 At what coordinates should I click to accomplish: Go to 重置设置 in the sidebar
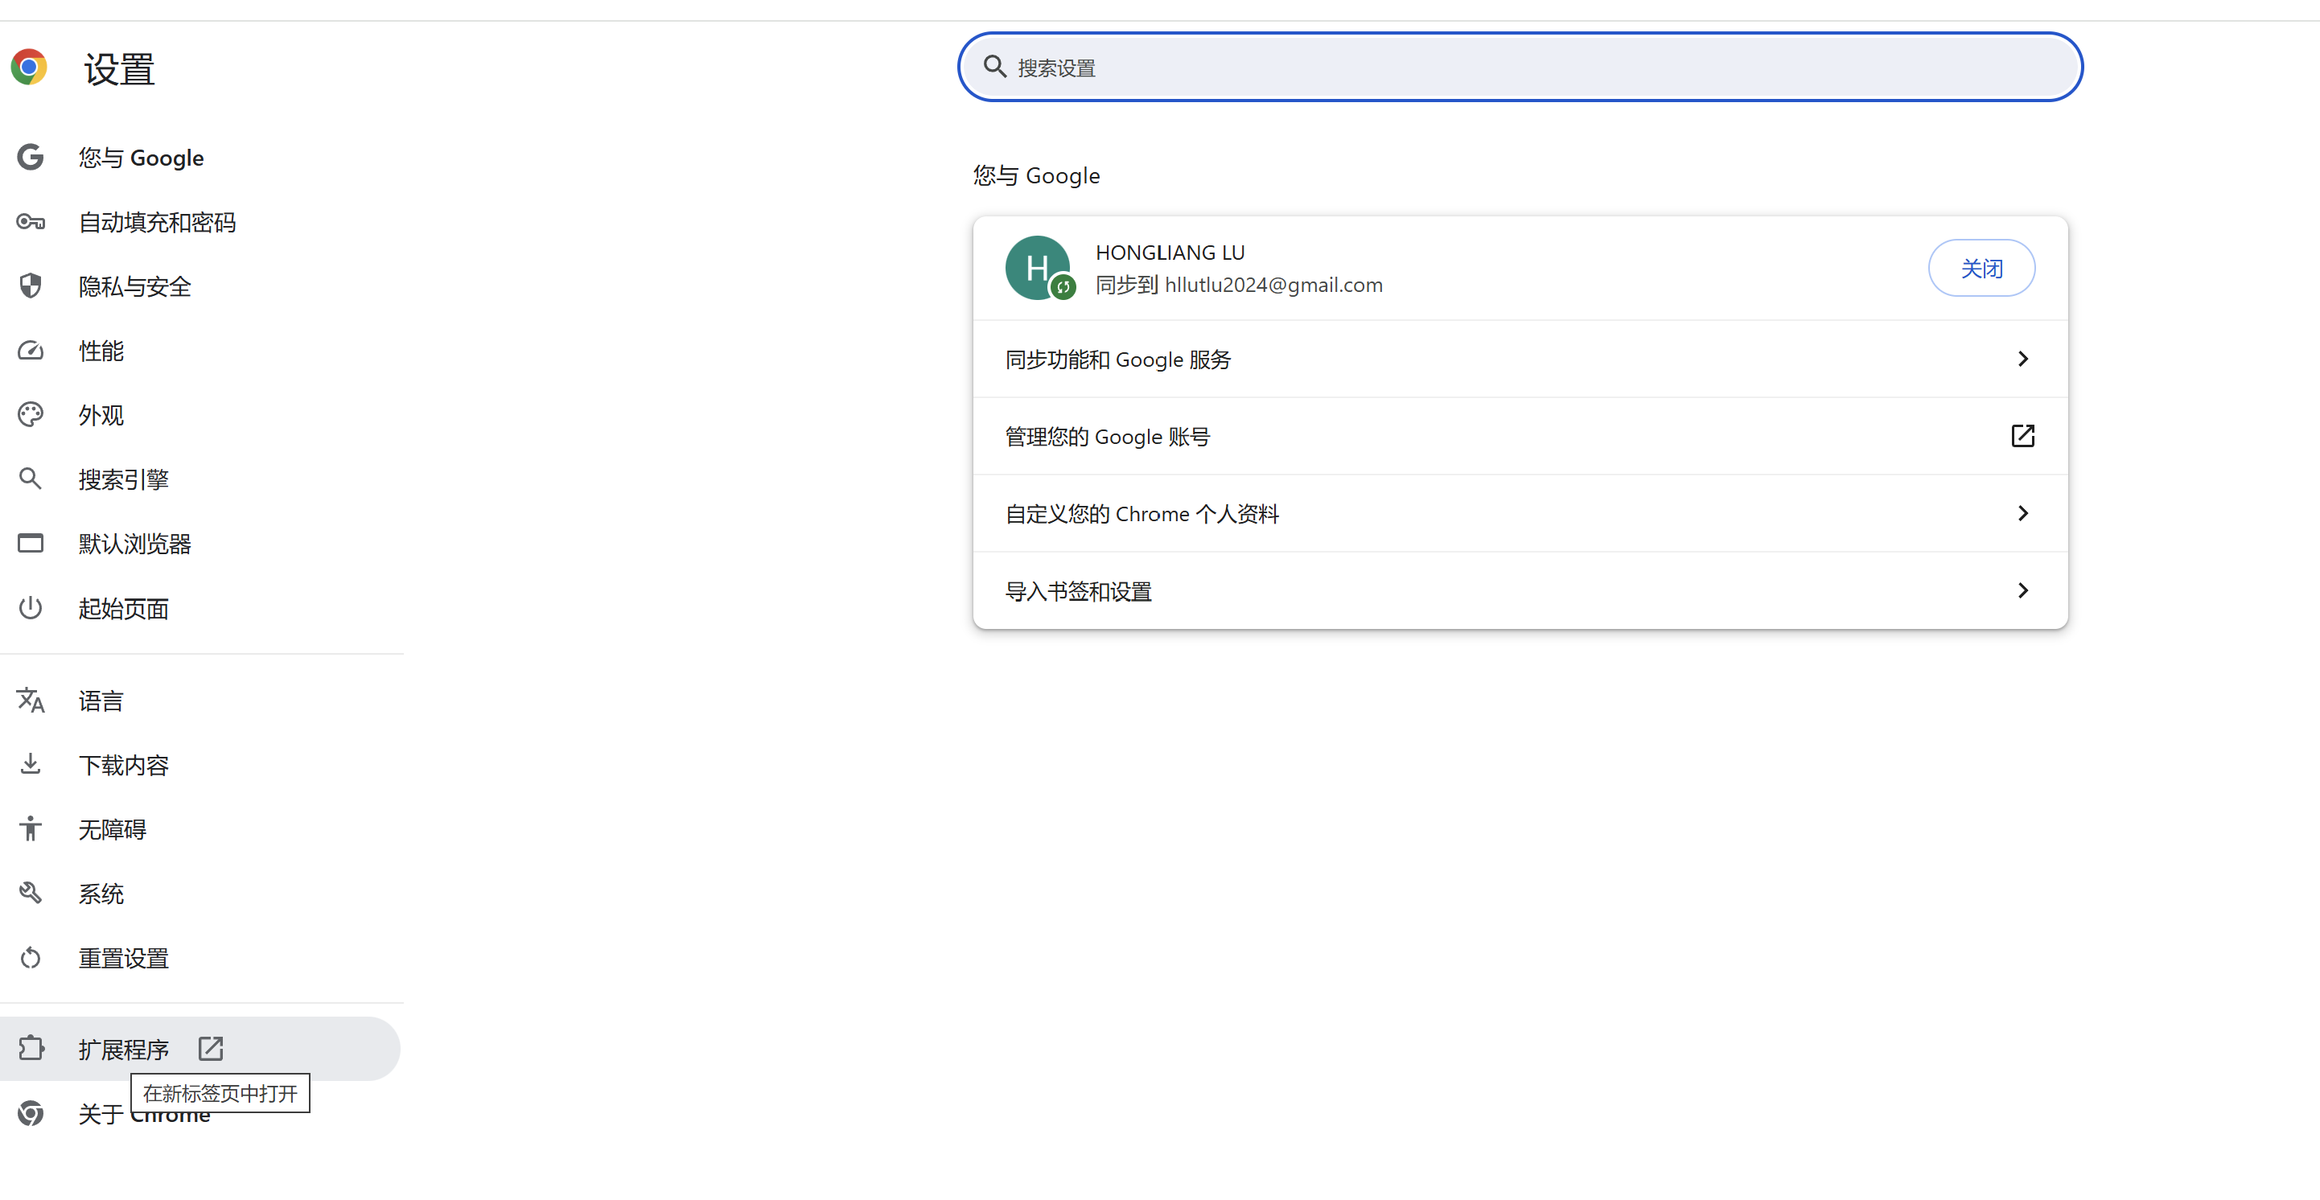click(x=123, y=959)
